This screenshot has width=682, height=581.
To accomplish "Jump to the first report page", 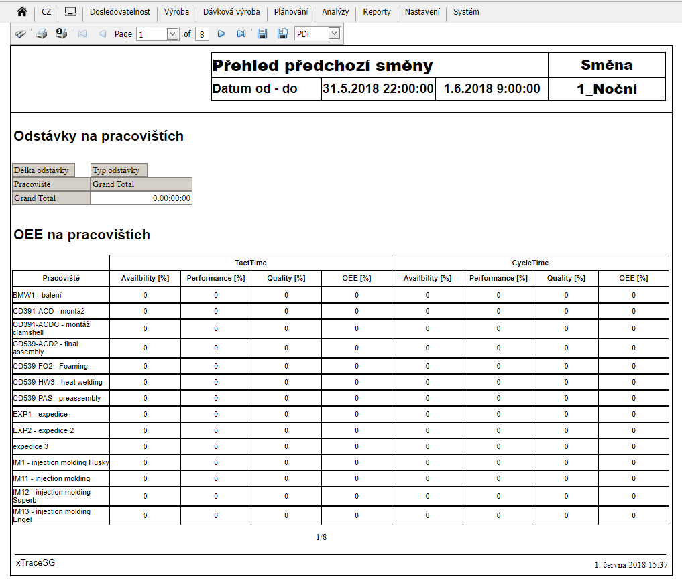I will [x=82, y=34].
